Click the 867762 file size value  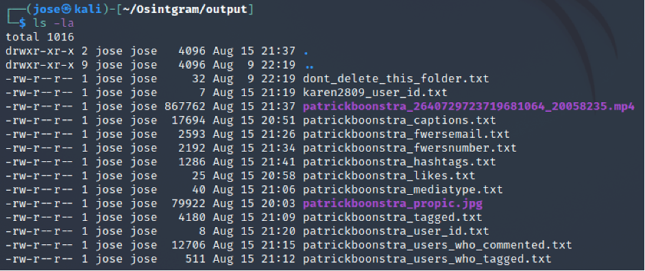[185, 106]
